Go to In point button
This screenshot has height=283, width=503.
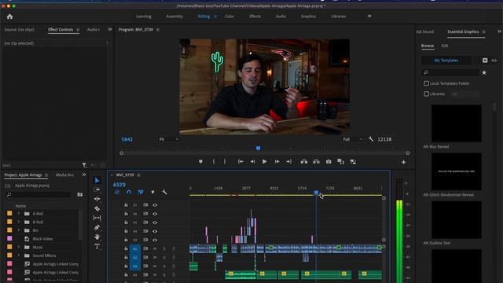point(240,162)
